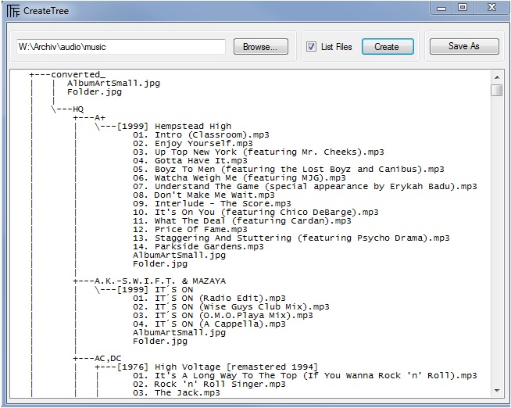
Task: Click the scrollbar up arrow
Action: (497, 77)
